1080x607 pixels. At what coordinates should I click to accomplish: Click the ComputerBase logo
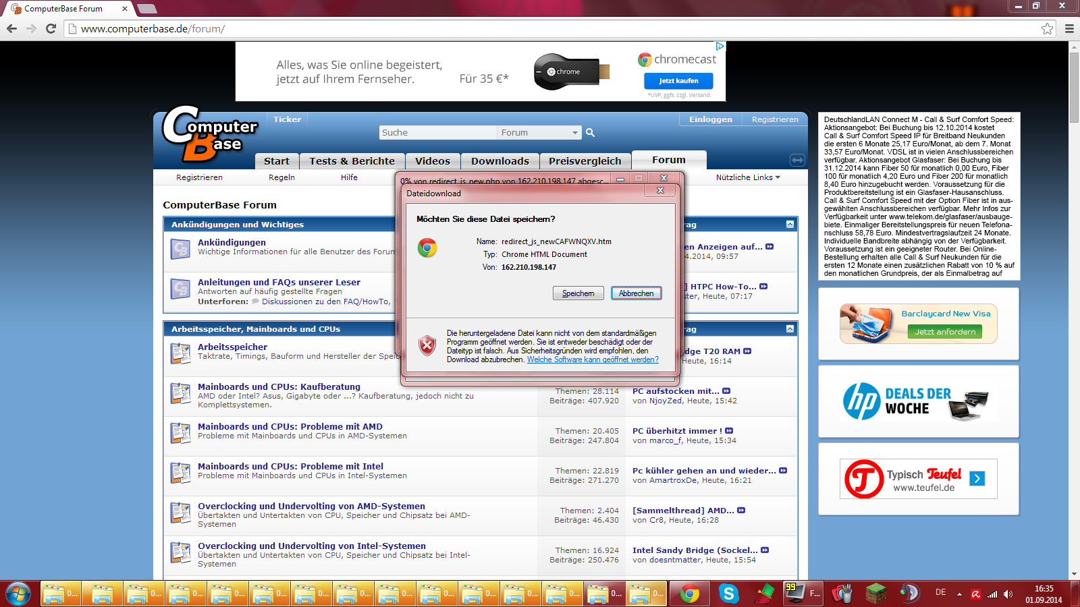point(210,134)
